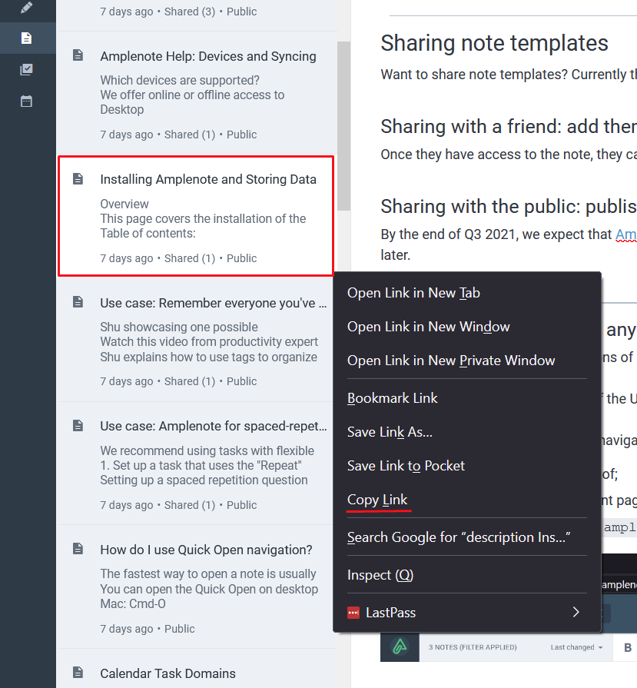Click the document icon beside Devices and Syncing

pyautogui.click(x=78, y=55)
